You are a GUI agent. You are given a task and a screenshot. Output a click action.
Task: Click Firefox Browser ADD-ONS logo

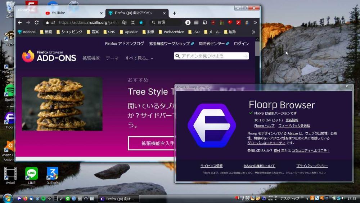49,56
